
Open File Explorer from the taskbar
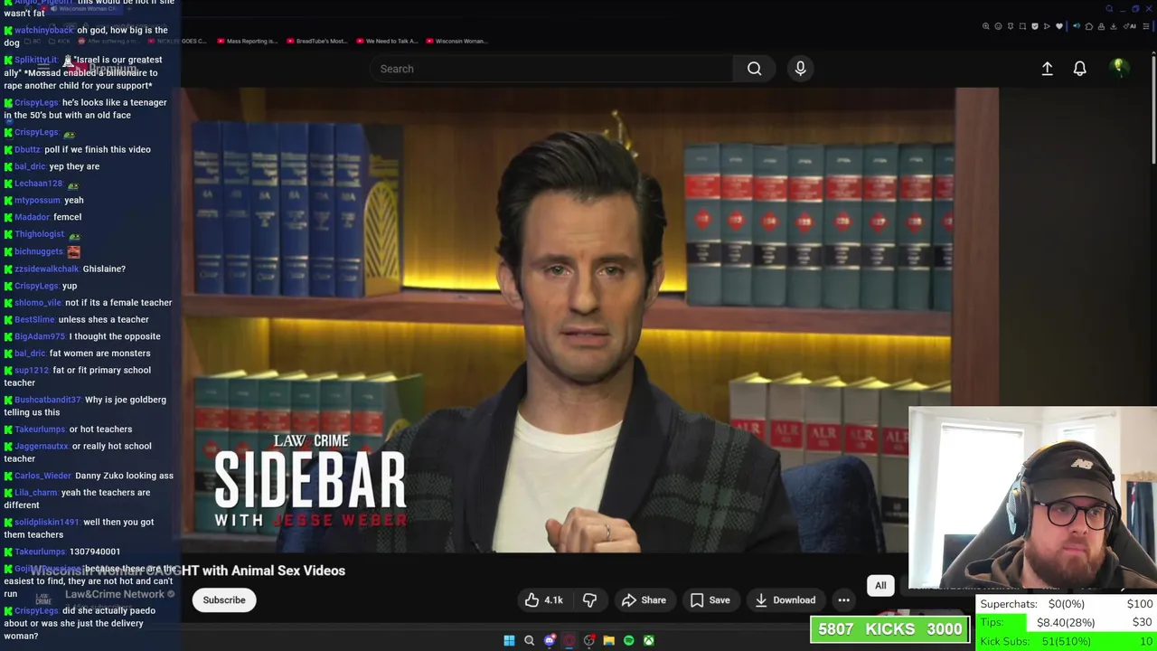click(x=609, y=640)
